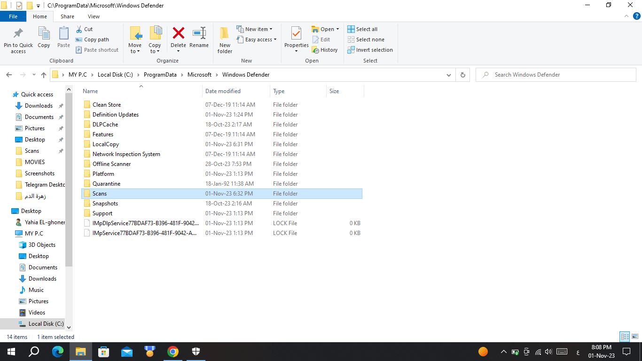
Task: Click Pin to Quick access icon
Action: click(x=18, y=34)
